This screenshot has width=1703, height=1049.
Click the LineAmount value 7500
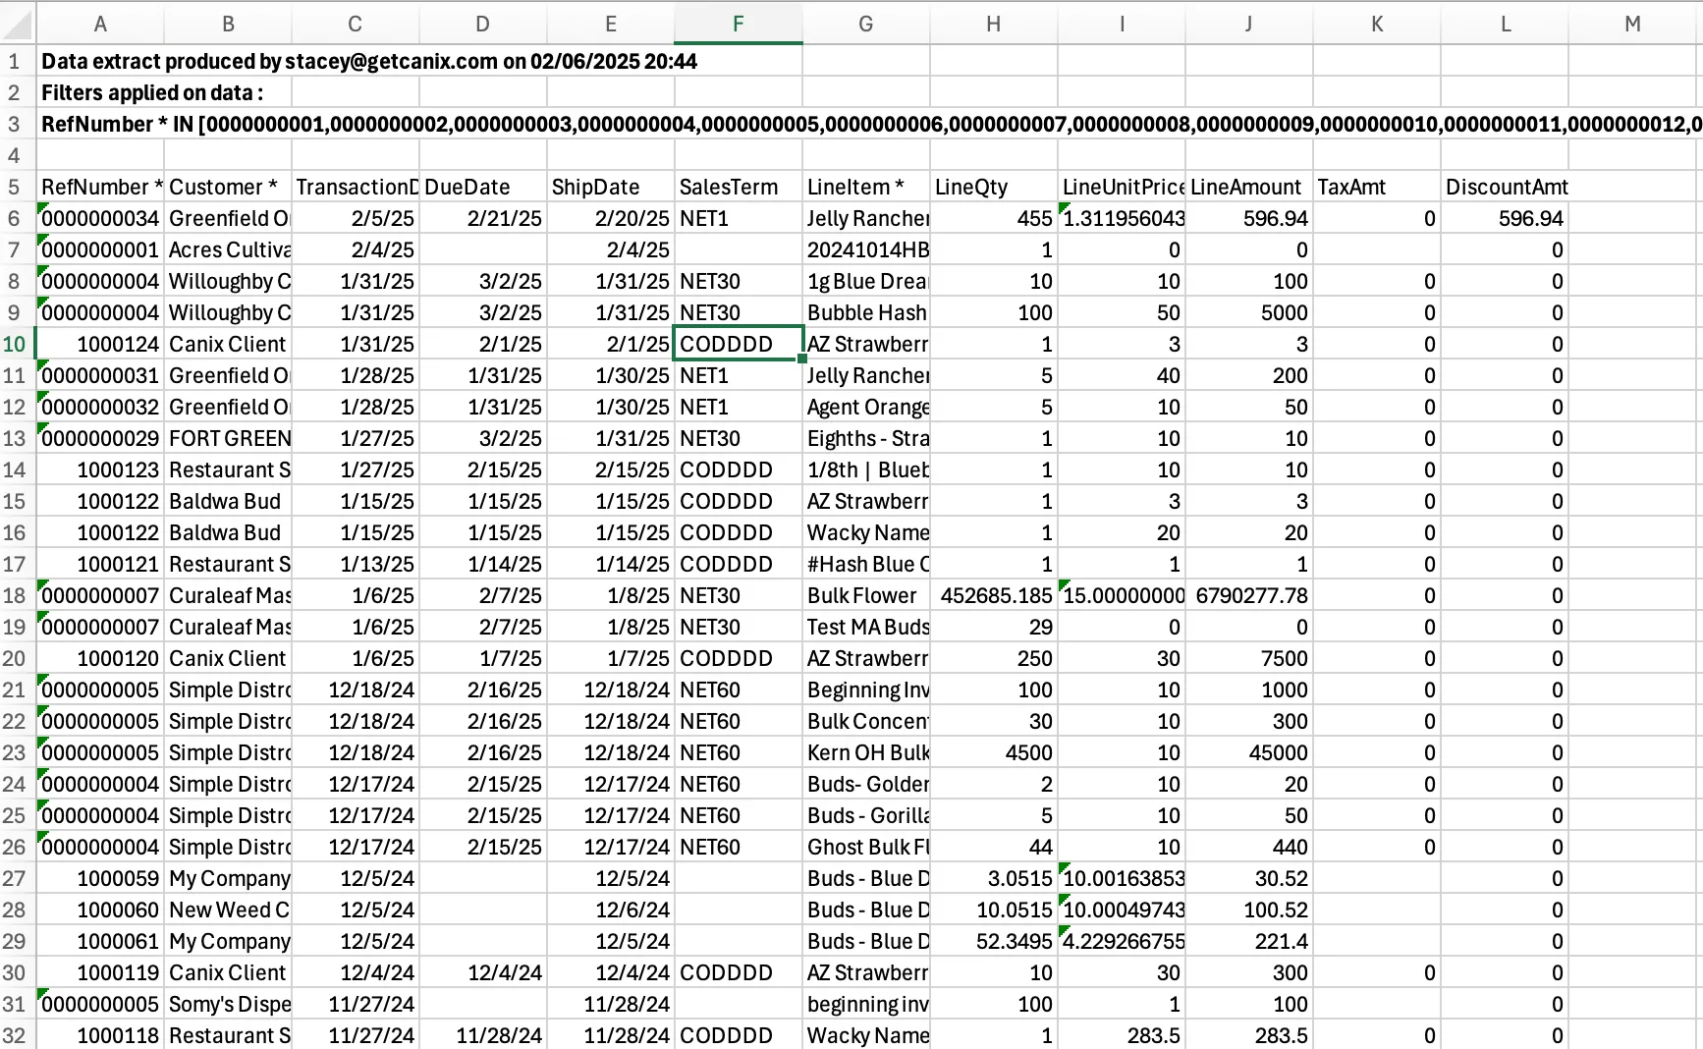coord(1249,659)
